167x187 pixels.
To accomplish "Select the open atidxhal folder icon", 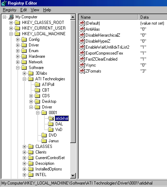I will [51, 118].
